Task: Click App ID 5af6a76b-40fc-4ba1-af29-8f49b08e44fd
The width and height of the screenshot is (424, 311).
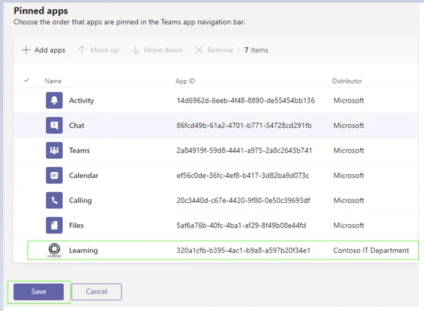Action: coord(242,226)
